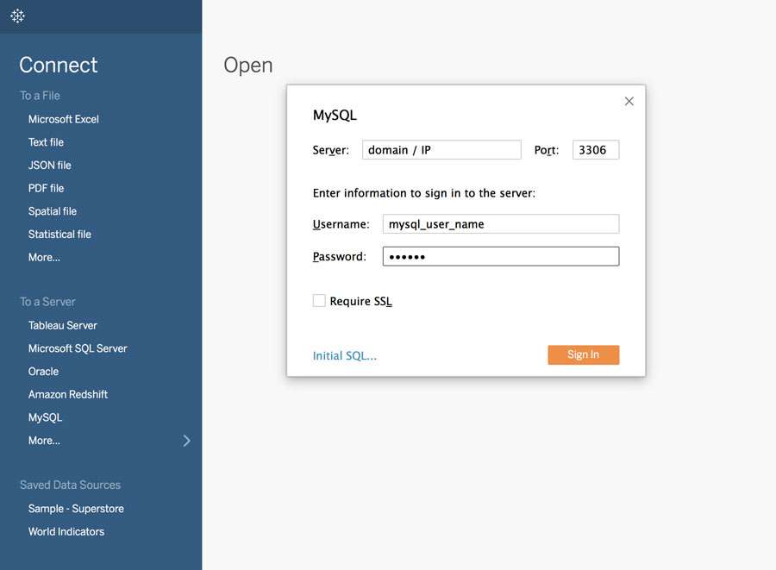Image resolution: width=776 pixels, height=570 pixels.
Task: Select MySQL in the sidebar
Action: click(x=45, y=417)
